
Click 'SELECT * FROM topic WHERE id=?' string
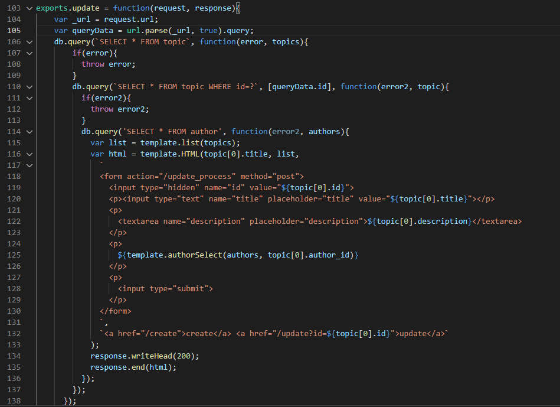coord(186,87)
